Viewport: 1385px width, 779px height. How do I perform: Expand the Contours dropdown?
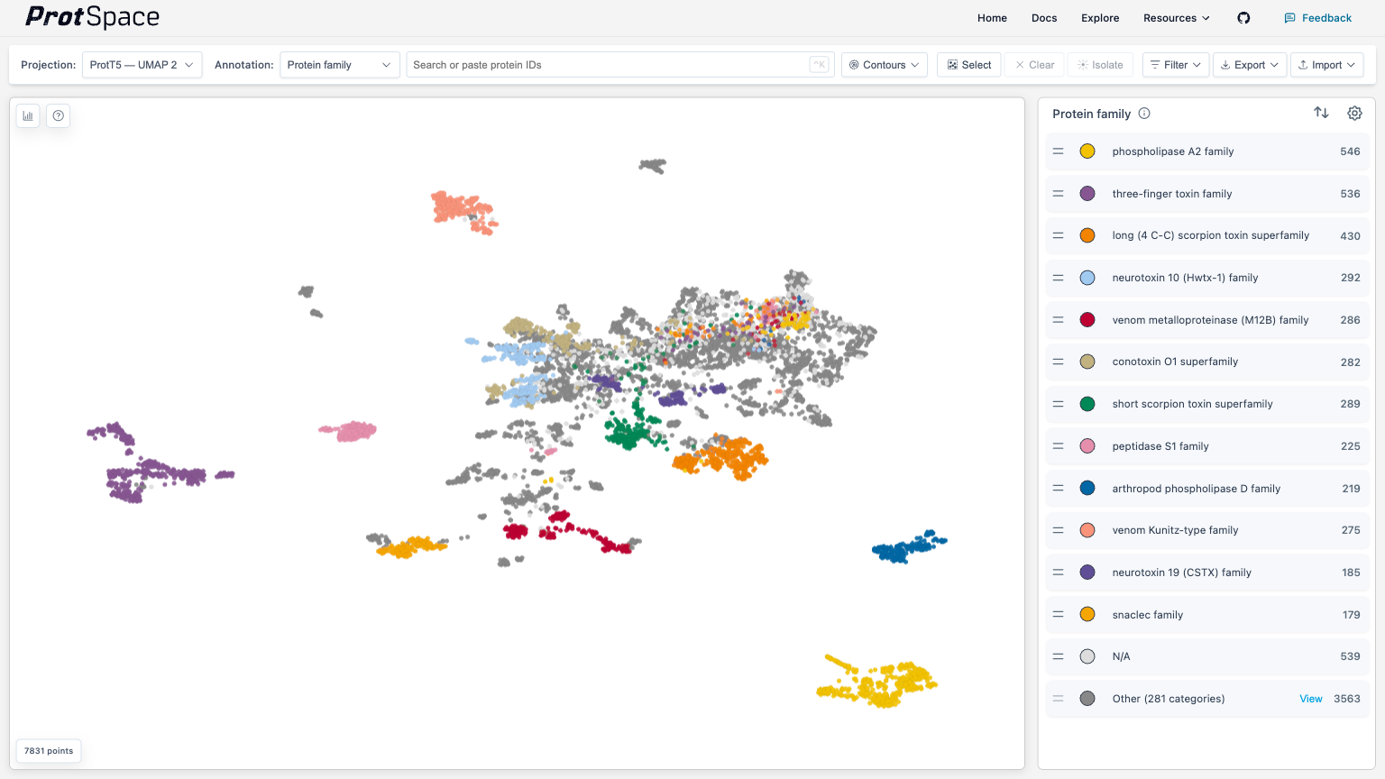coord(884,65)
